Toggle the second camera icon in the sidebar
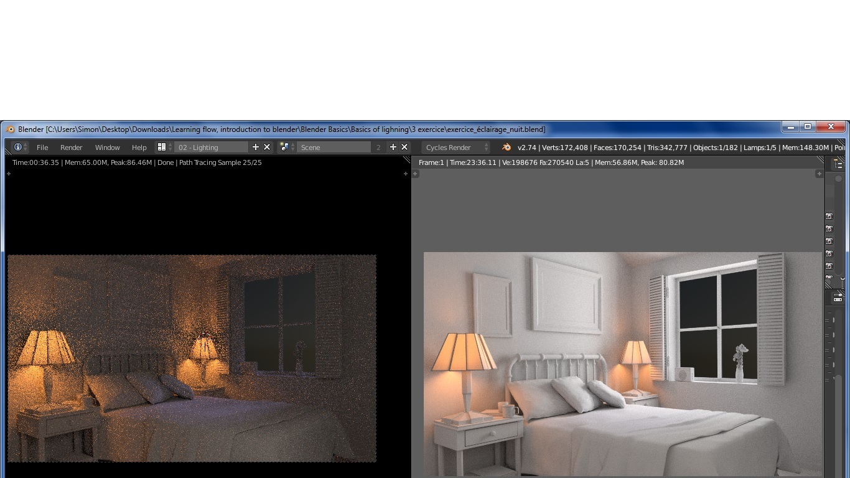 coord(829,228)
